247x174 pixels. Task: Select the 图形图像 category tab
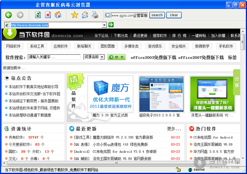[x=108, y=46]
